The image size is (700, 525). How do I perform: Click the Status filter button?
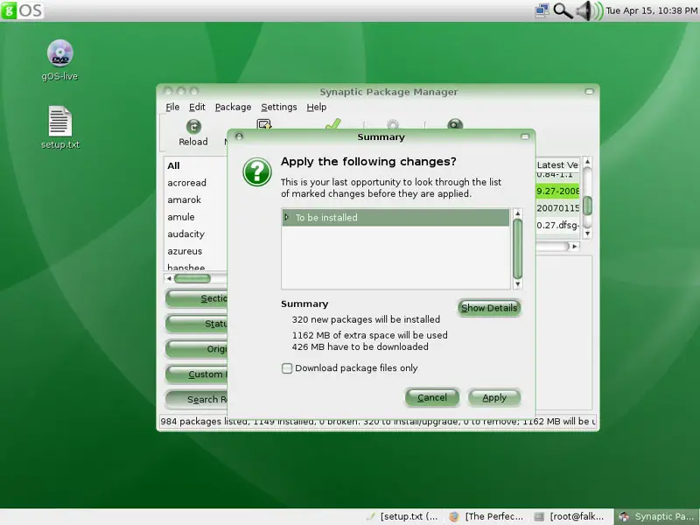(x=196, y=324)
